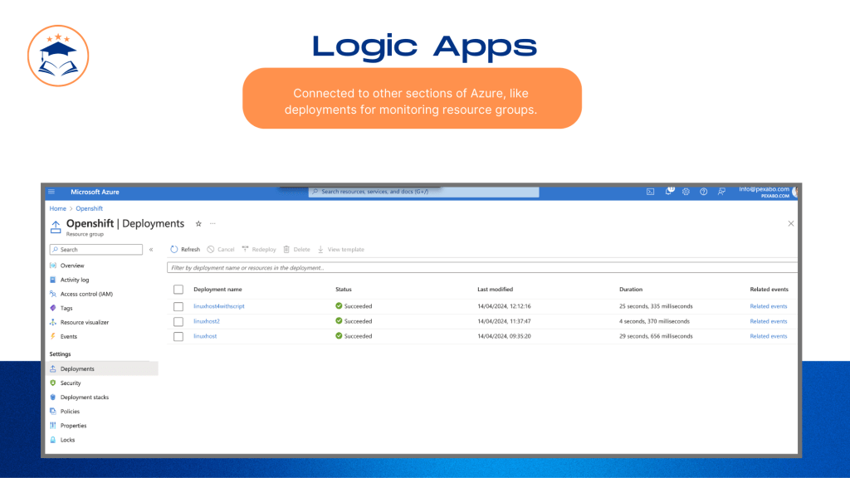Toggle the select-all deployments checkbox
The width and height of the screenshot is (850, 478).
178,290
